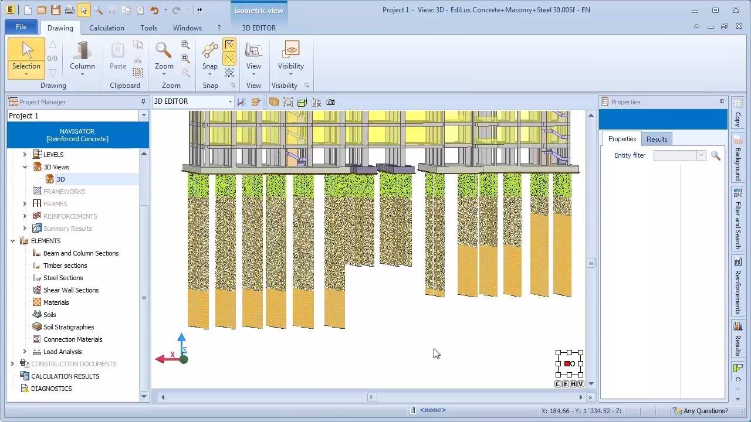Open the View ribbon button

coord(253,58)
